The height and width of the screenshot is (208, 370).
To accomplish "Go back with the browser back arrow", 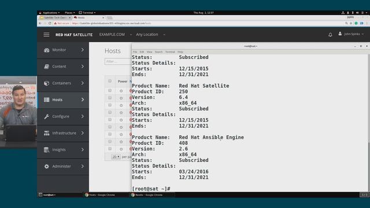I will (40, 23).
